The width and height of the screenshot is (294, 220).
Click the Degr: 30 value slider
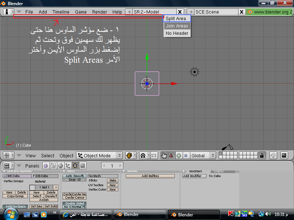pyautogui.click(x=75, y=180)
